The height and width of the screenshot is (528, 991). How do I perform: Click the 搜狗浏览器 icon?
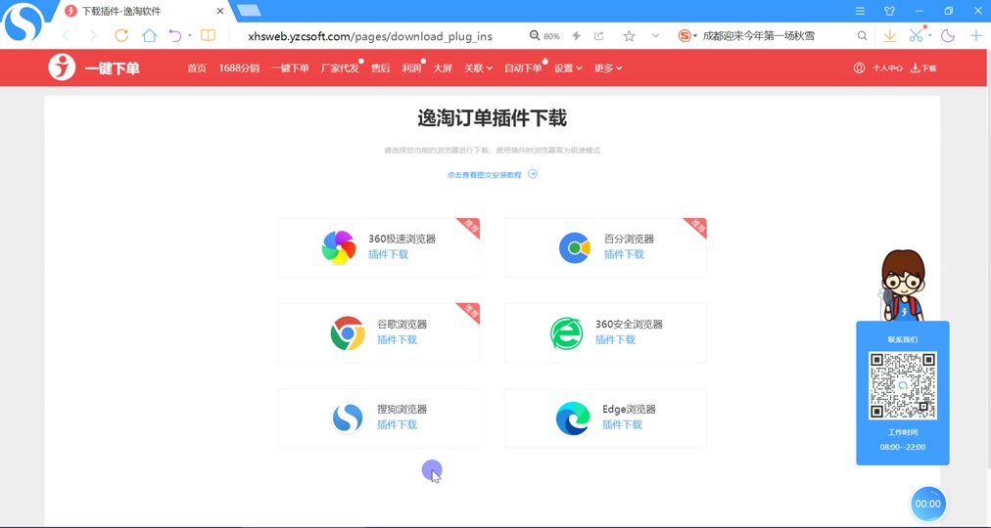coord(348,418)
